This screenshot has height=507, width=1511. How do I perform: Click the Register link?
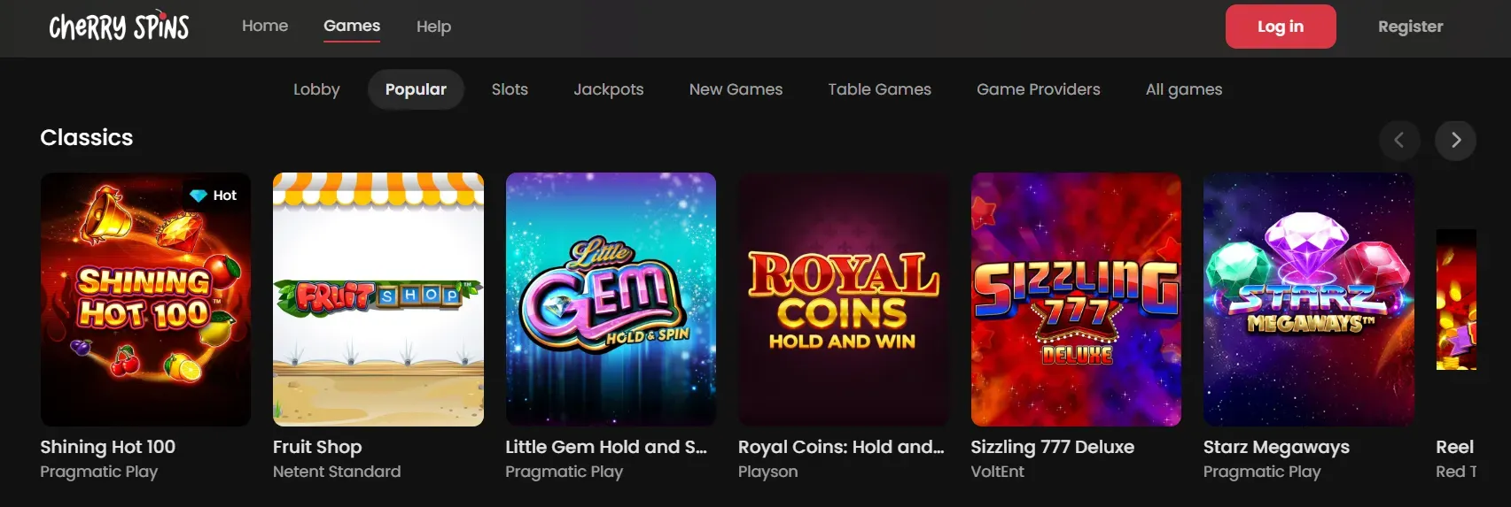(x=1410, y=27)
